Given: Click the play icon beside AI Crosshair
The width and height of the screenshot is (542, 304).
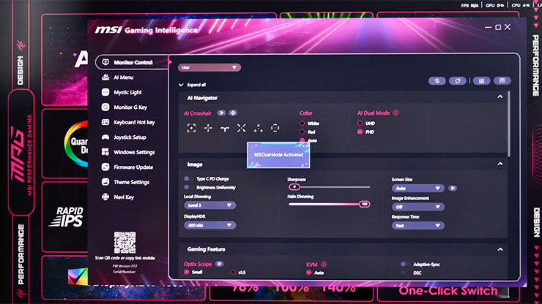Looking at the screenshot, I should point(221,113).
